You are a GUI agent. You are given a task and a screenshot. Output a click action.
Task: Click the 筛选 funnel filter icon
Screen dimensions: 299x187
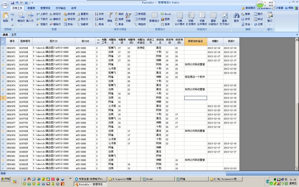coord(110,16)
